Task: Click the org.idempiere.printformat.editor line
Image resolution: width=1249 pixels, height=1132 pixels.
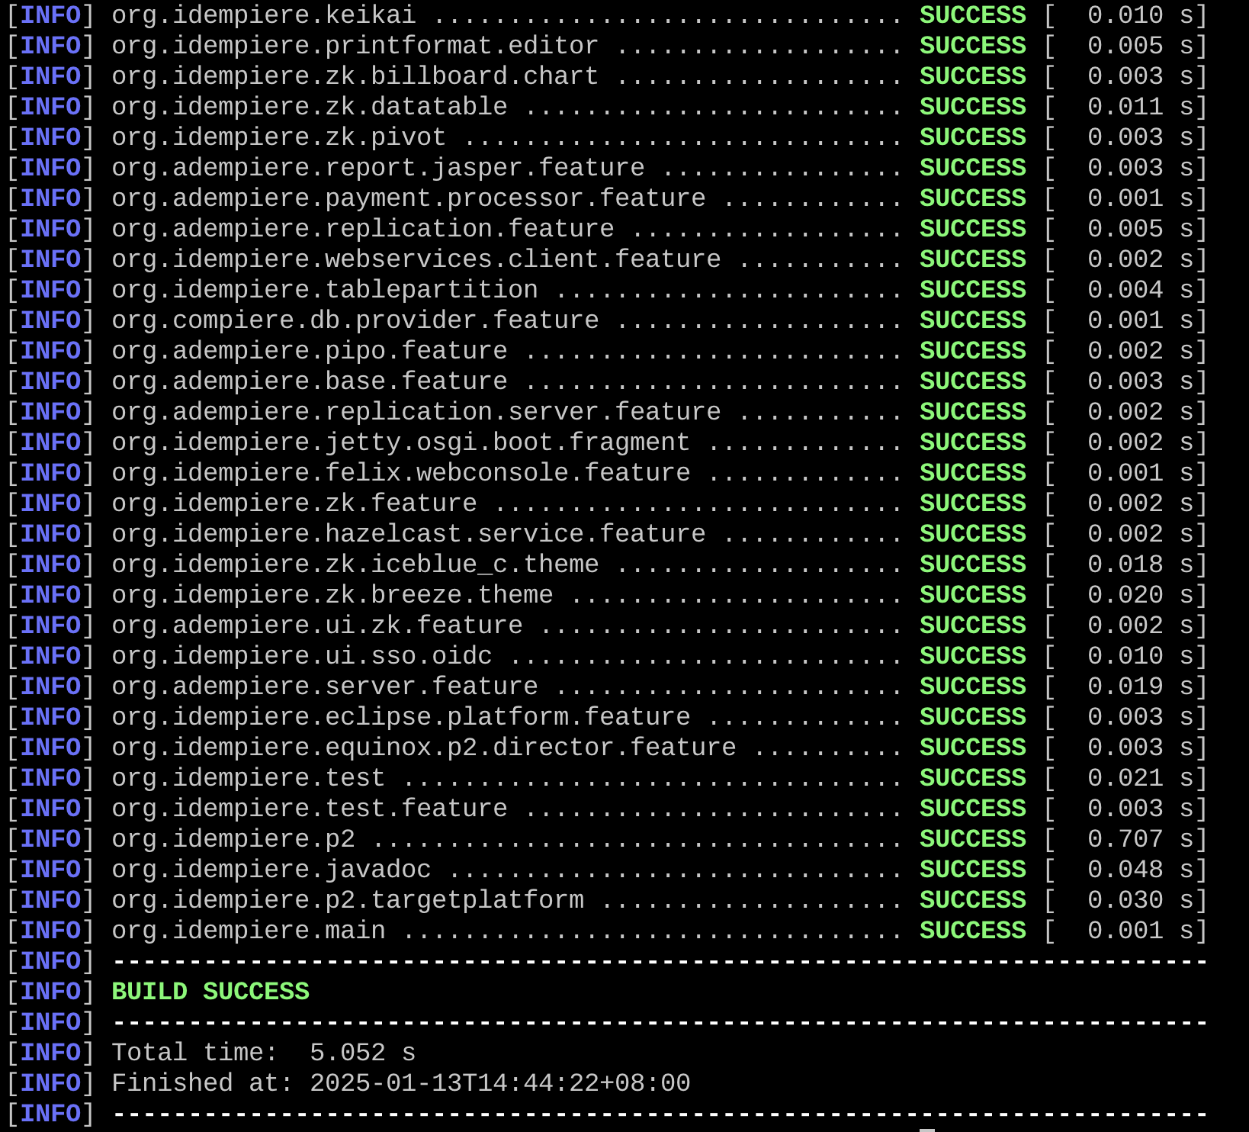Action: [x=606, y=46]
